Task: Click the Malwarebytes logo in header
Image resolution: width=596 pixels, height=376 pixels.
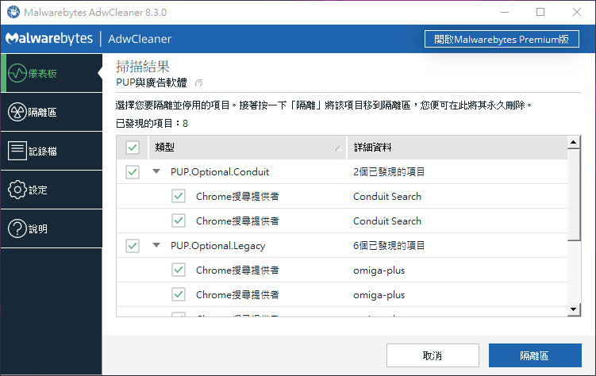Action: click(49, 38)
